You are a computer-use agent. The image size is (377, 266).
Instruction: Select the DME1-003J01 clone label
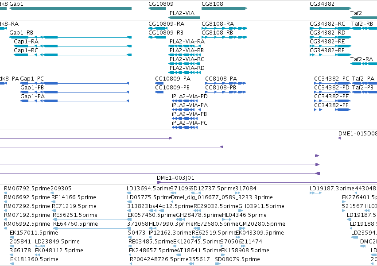[175, 178]
